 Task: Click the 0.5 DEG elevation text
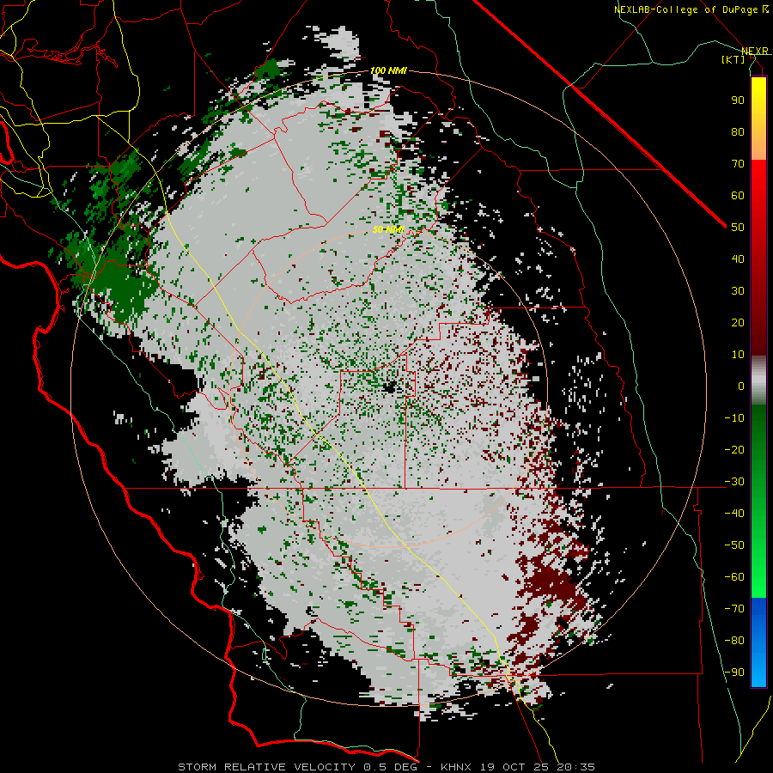(390, 767)
